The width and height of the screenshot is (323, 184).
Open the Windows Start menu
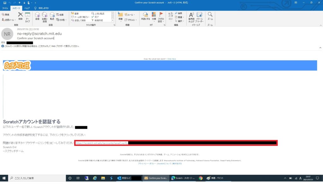4,178
